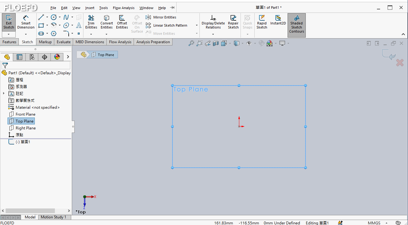Viewport: 408px width, 225px height.
Task: Select the Line sketch tool
Action: 41,17
